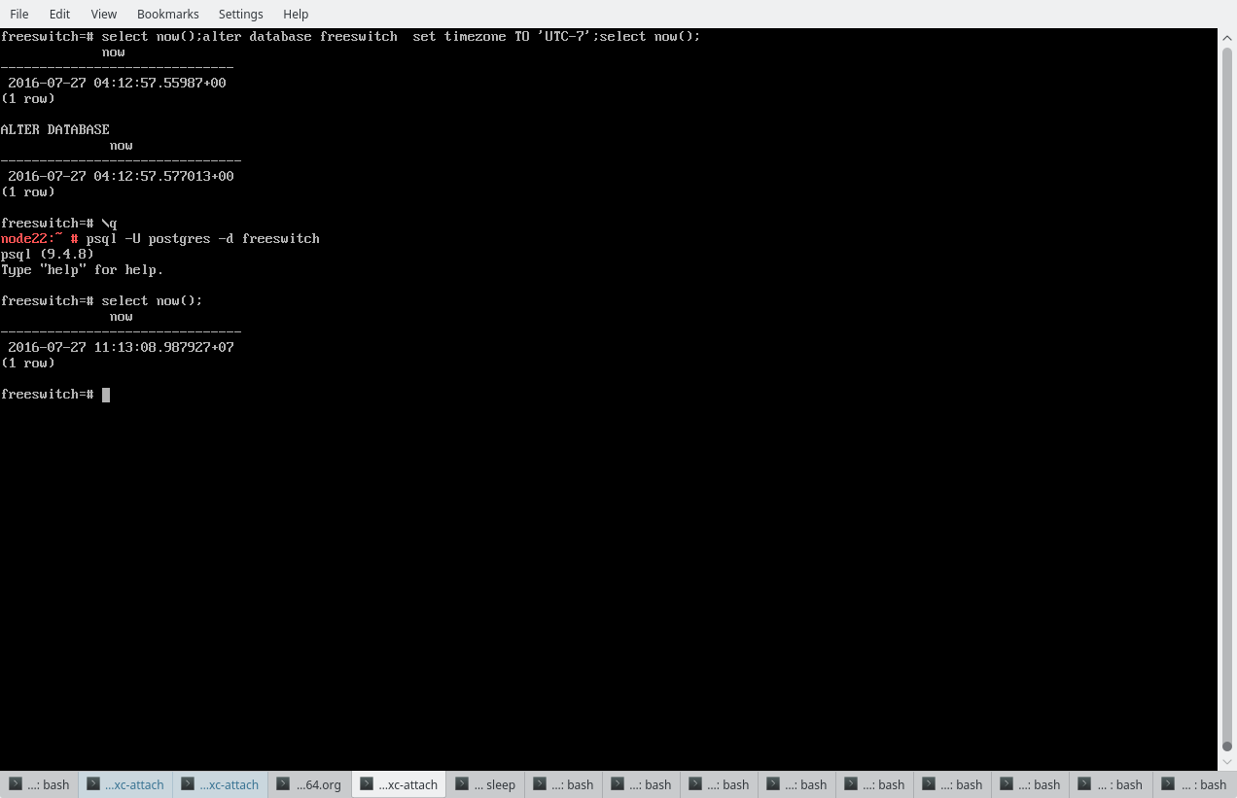Click the \q quit command text
The width and height of the screenshot is (1237, 798).
(110, 223)
